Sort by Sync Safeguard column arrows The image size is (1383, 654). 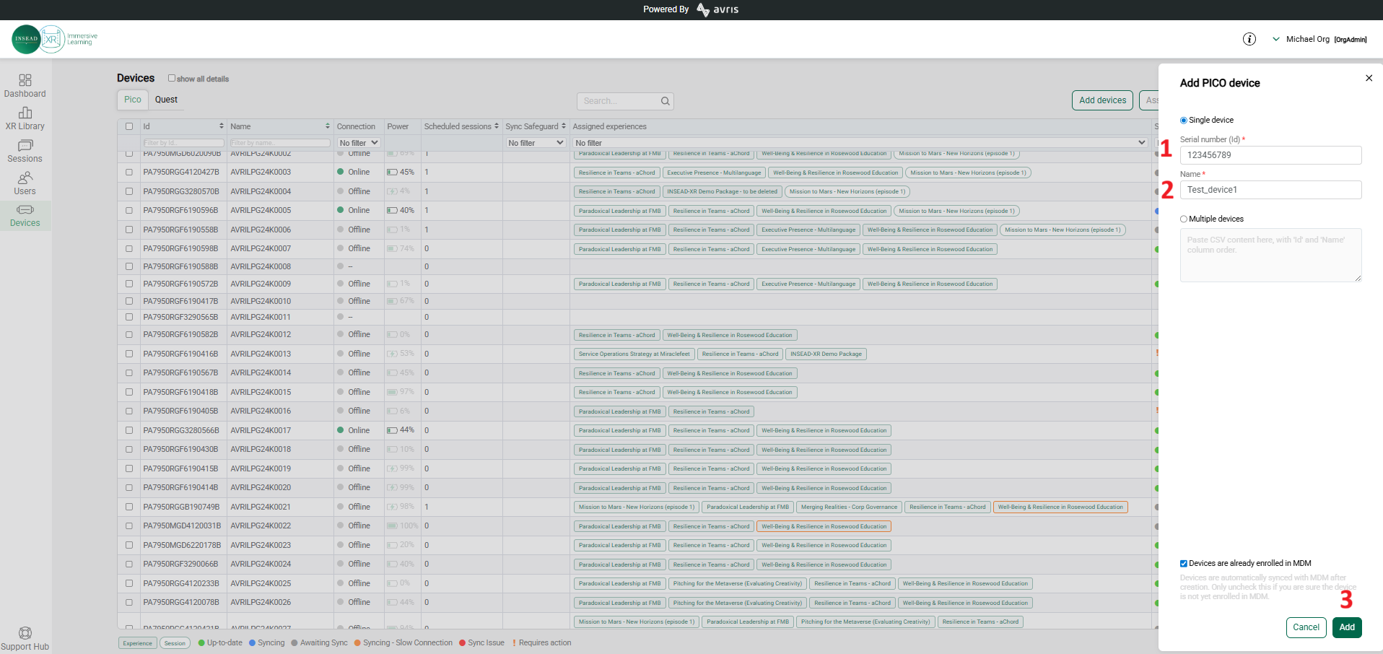click(564, 126)
